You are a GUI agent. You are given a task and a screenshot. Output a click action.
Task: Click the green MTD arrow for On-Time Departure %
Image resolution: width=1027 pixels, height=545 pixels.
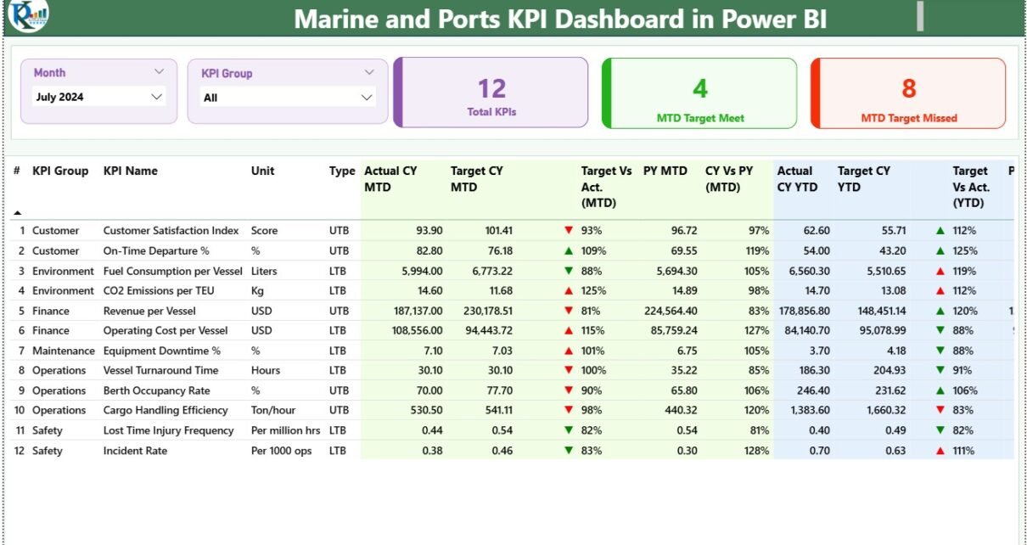pos(569,251)
